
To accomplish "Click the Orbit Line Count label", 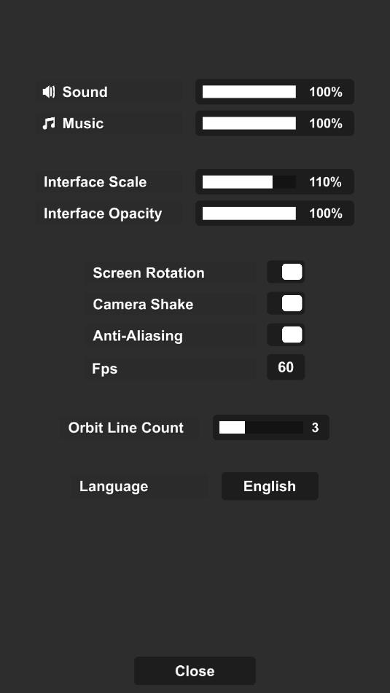I will tap(126, 428).
